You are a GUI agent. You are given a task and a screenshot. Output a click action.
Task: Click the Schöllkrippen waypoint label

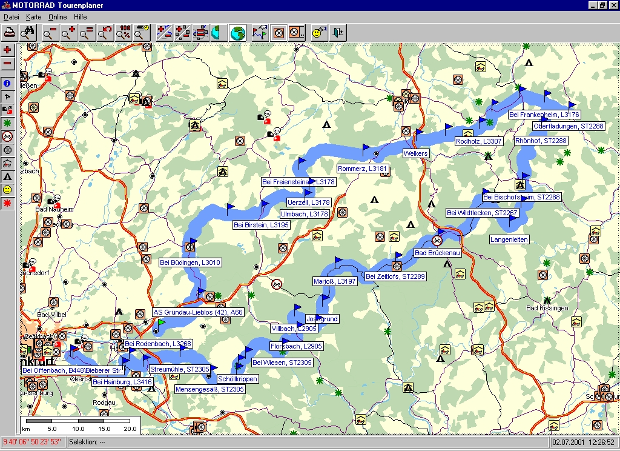tap(237, 379)
